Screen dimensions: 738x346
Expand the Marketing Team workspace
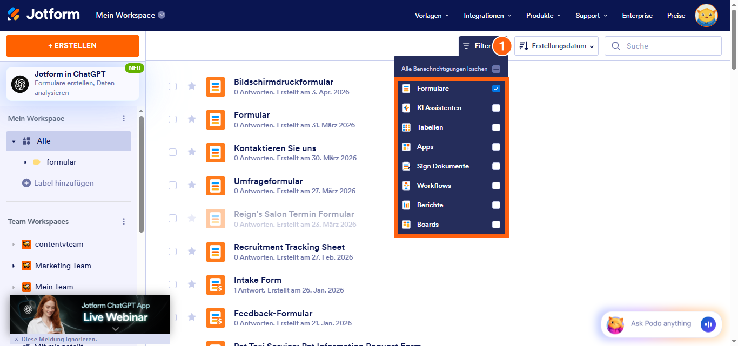(x=14, y=266)
